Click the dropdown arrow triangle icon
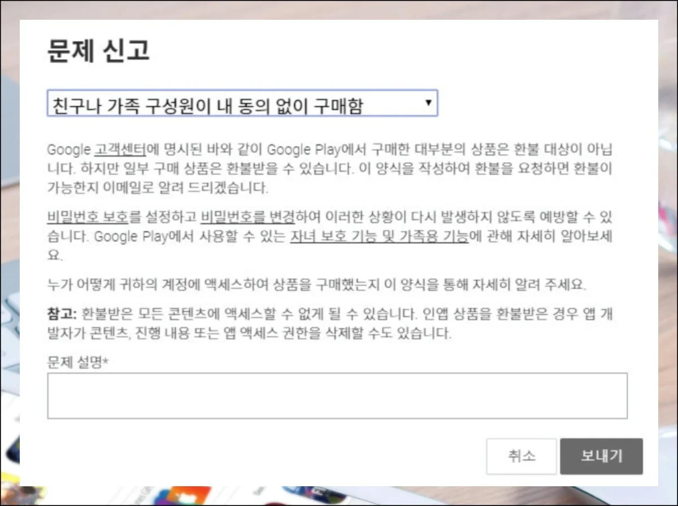Image resolution: width=678 pixels, height=506 pixels. click(428, 103)
